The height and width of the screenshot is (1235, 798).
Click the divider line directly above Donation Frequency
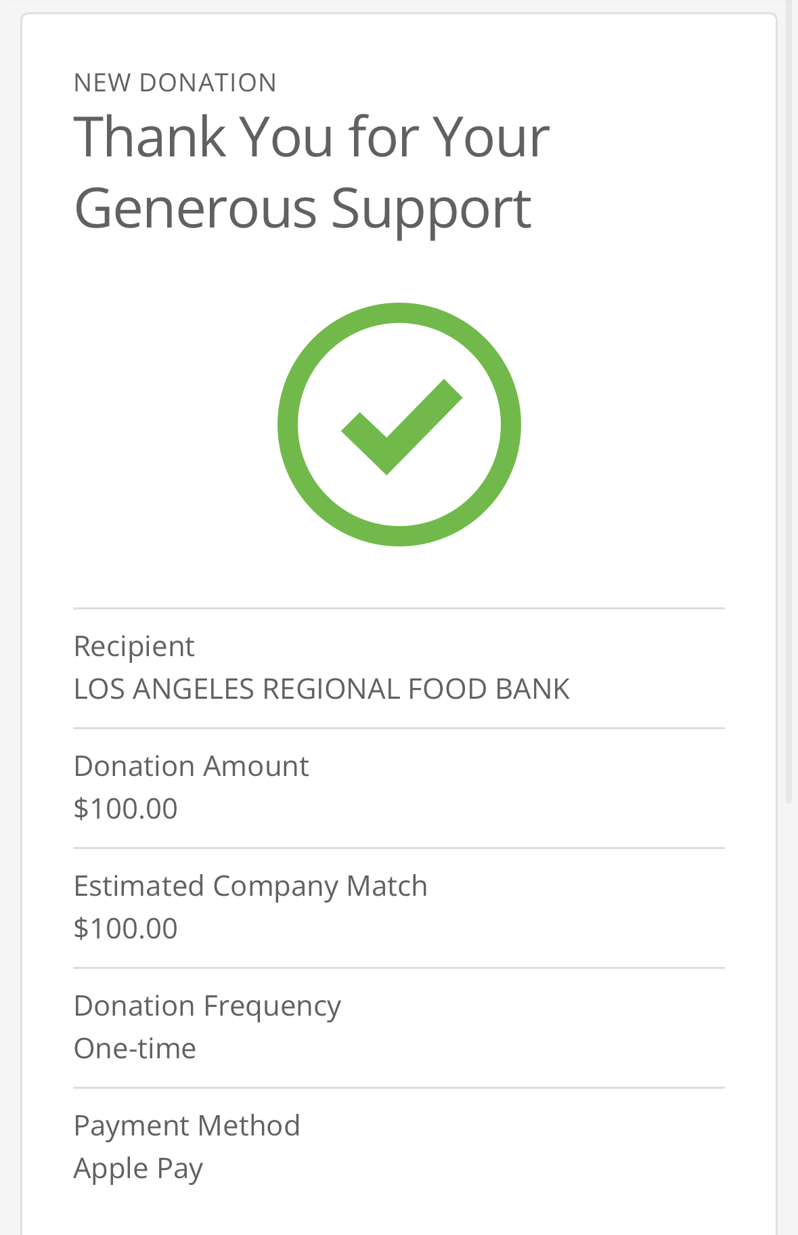399,968
